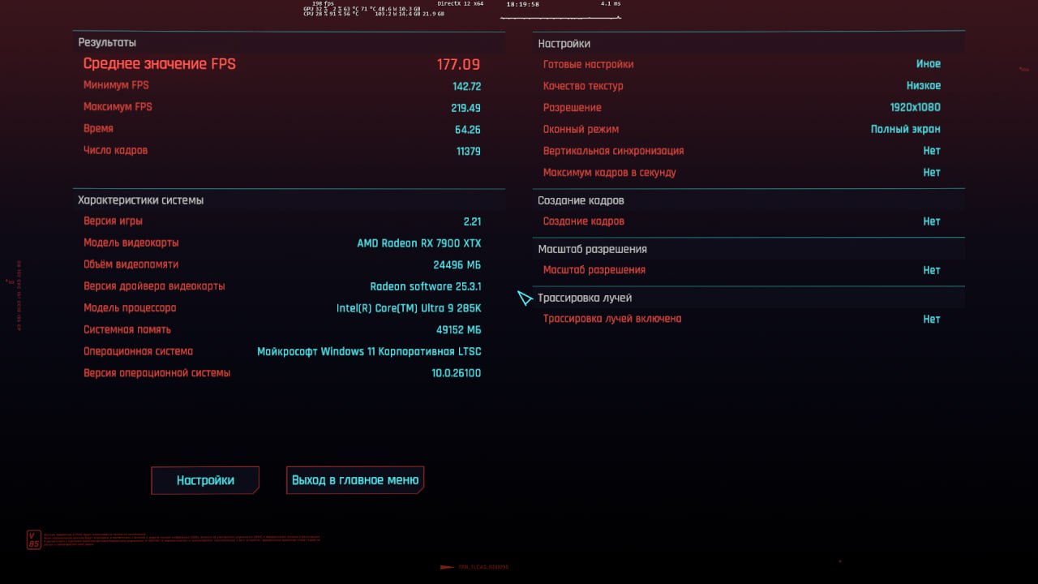Click the Настройки panel header
1038x584 pixels.
564,44
